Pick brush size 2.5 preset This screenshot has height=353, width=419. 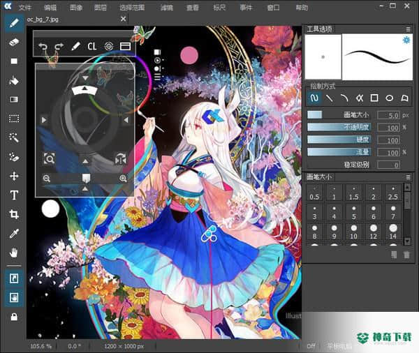click(x=392, y=193)
